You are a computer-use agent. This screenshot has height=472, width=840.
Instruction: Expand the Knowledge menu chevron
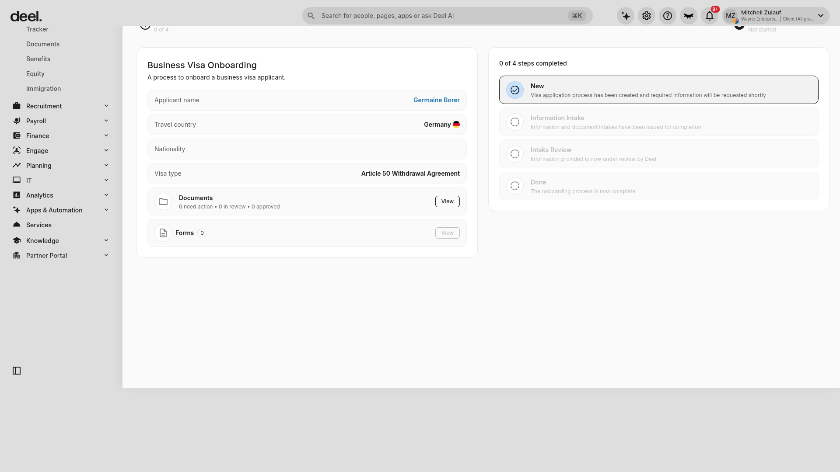click(106, 240)
